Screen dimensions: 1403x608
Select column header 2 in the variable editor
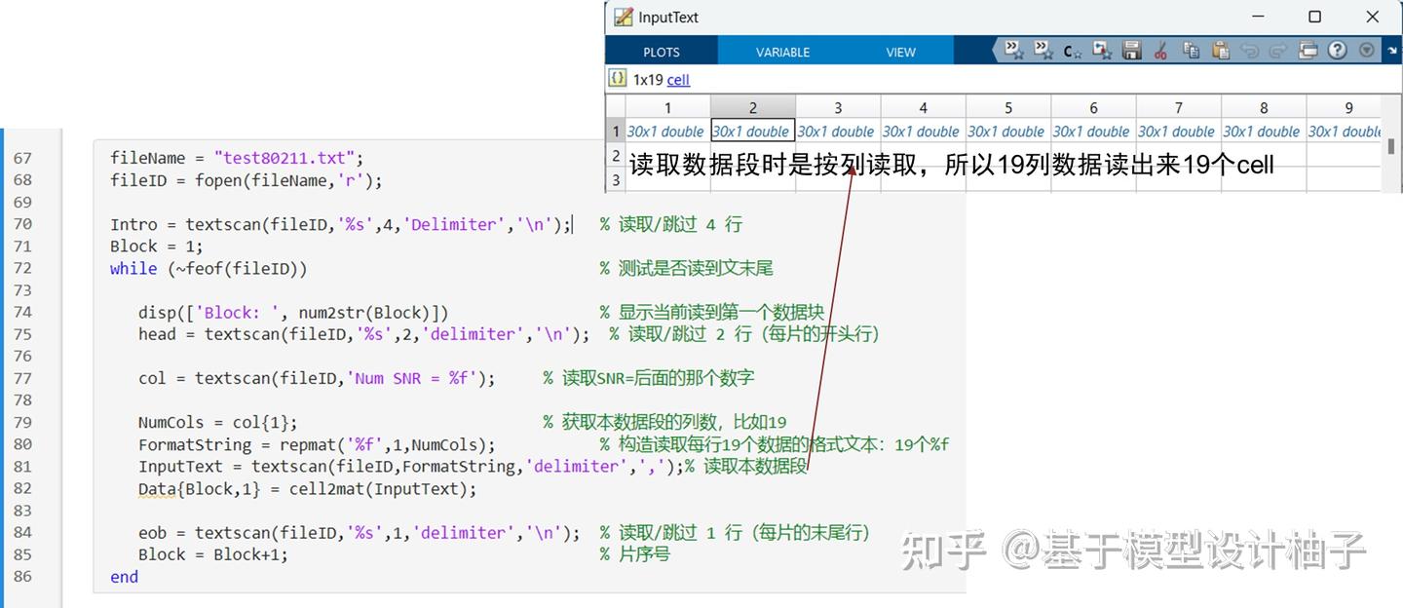click(751, 108)
